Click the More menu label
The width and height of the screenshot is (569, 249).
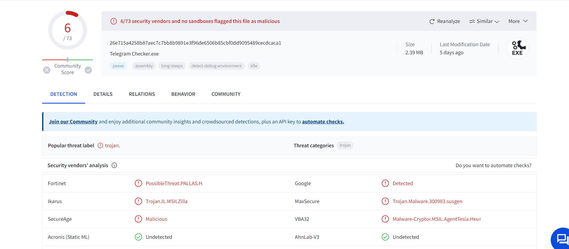[x=514, y=21]
